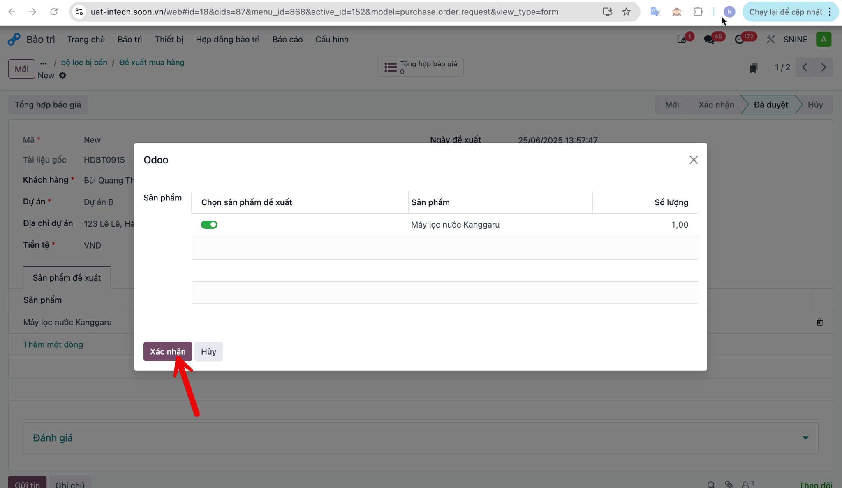842x488 pixels.
Task: Click the install app icon in address bar
Action: point(607,12)
